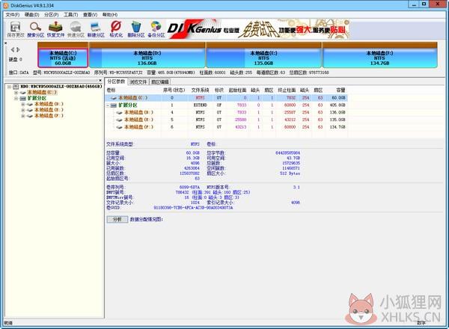Click the 起始柱面 column header

(x=237, y=90)
